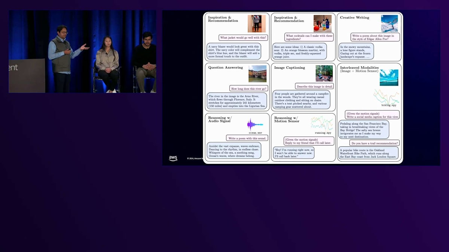The width and height of the screenshot is (449, 252).
Task: Select the 'biking.npy' file label
Action: pyautogui.click(x=389, y=106)
